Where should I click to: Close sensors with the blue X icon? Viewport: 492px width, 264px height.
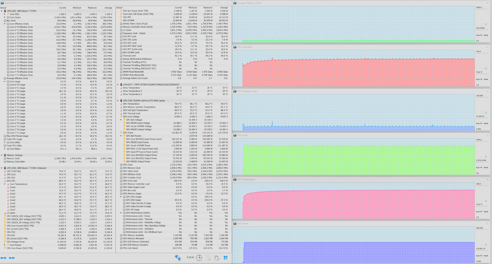pos(225,258)
